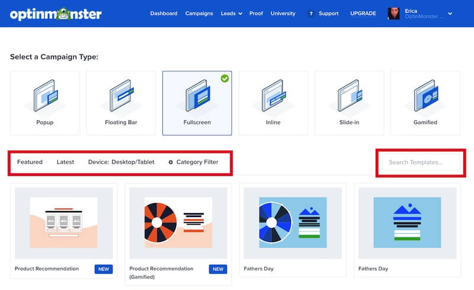Image resolution: width=474 pixels, height=290 pixels.
Task: Click the Popup label text
Action: tap(45, 122)
